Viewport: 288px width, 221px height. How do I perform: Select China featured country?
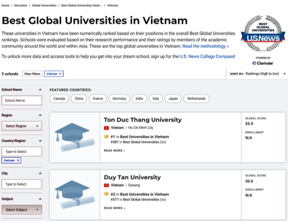point(79,99)
